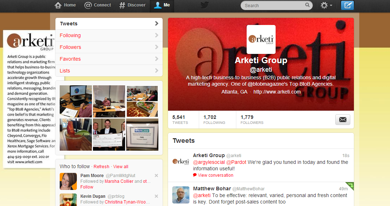Viewport: 390px width, 206px height.
Task: Go to the Home timeline
Action: point(65,5)
